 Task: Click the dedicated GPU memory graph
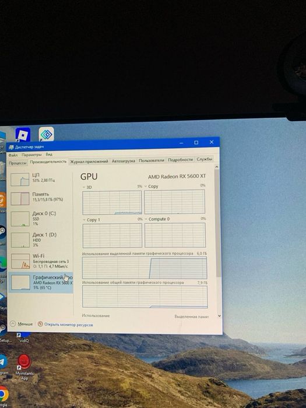point(145,268)
